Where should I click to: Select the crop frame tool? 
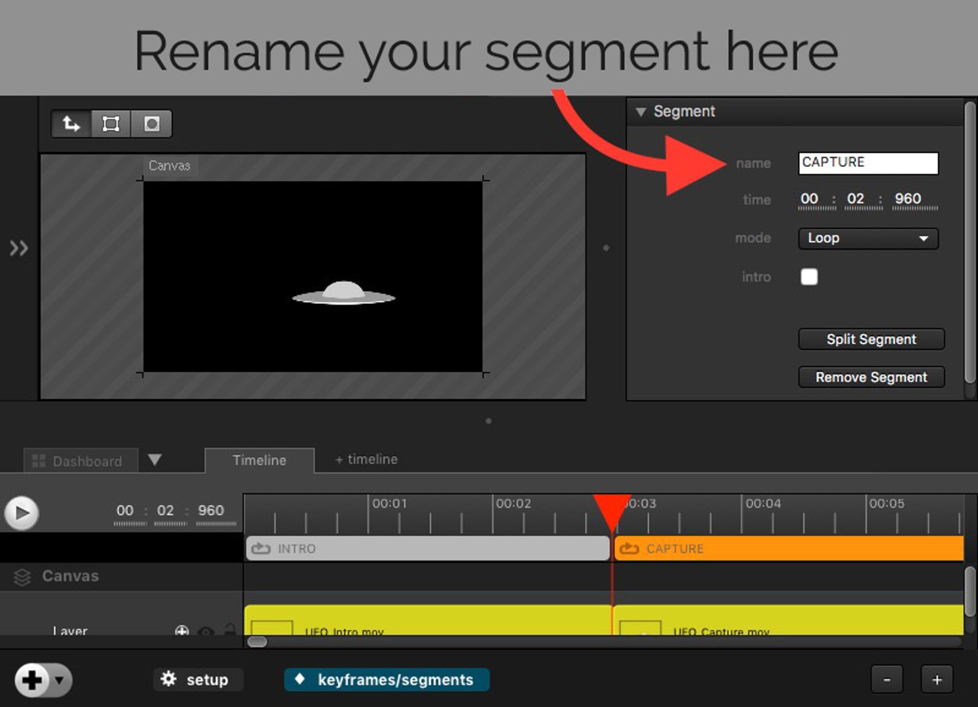point(111,124)
